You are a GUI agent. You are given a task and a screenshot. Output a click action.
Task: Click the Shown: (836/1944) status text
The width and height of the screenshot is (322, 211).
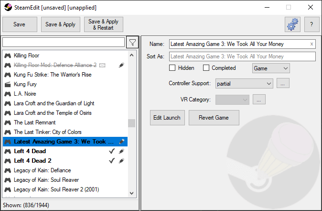click(26, 205)
